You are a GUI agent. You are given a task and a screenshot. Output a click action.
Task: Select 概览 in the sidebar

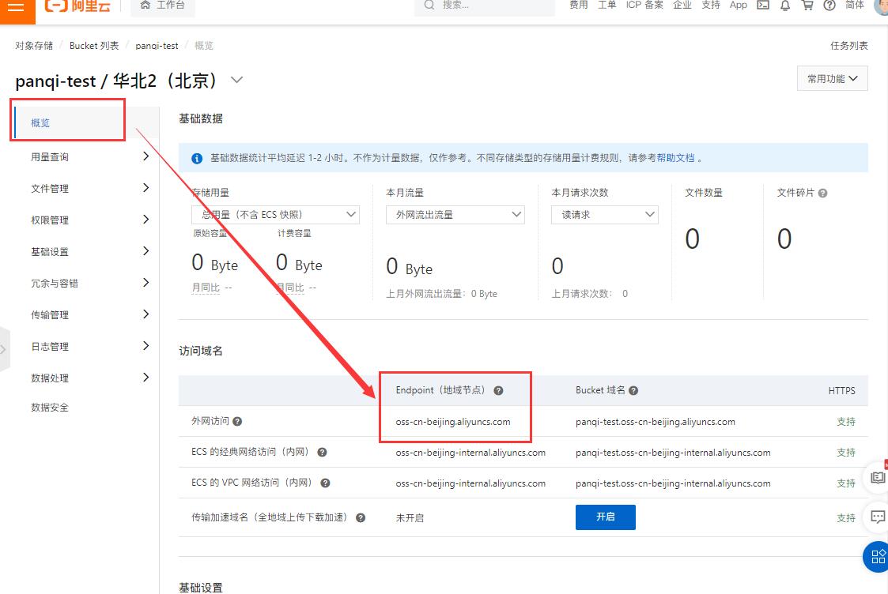point(69,122)
